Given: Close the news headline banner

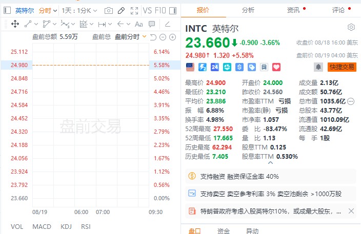Looking at the screenshot, I should click(351, 211).
